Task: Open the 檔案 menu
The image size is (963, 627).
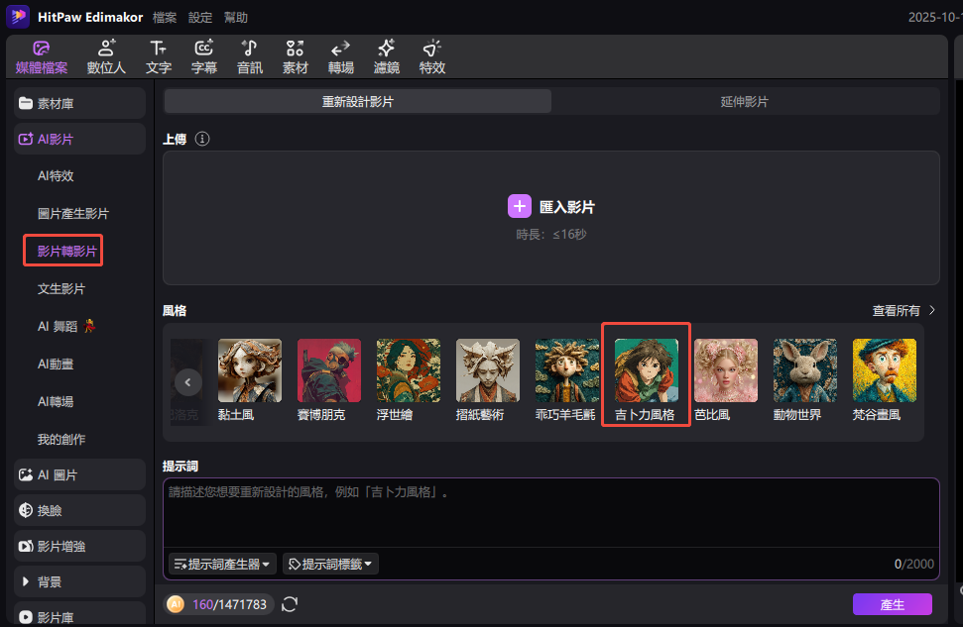Action: tap(167, 18)
